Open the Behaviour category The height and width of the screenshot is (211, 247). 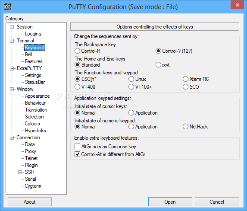click(35, 103)
